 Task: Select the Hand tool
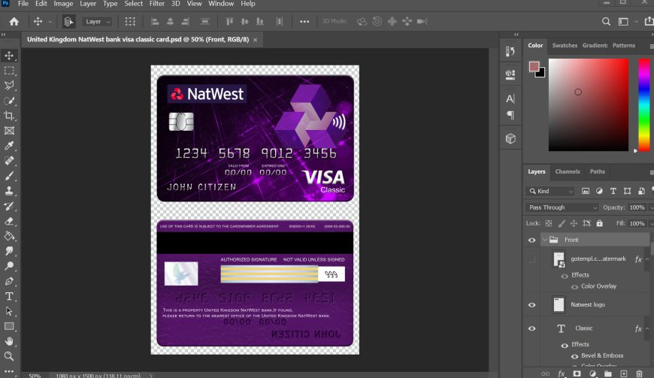point(9,341)
